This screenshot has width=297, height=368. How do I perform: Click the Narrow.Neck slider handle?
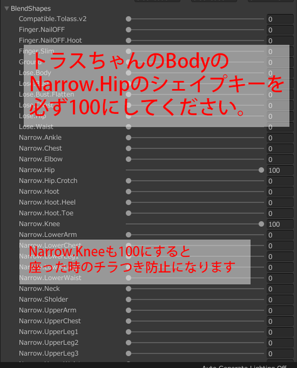tap(128, 289)
